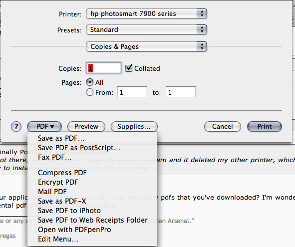
Task: Select the All pages radio button
Action: point(90,82)
